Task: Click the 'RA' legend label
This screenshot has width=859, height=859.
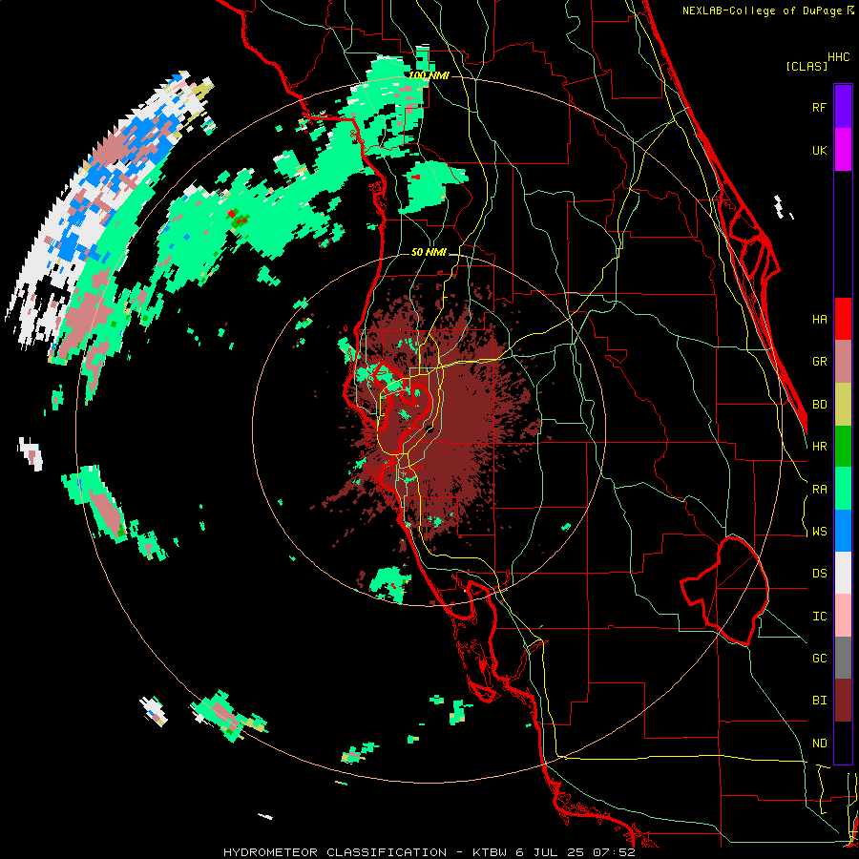Action: [819, 489]
